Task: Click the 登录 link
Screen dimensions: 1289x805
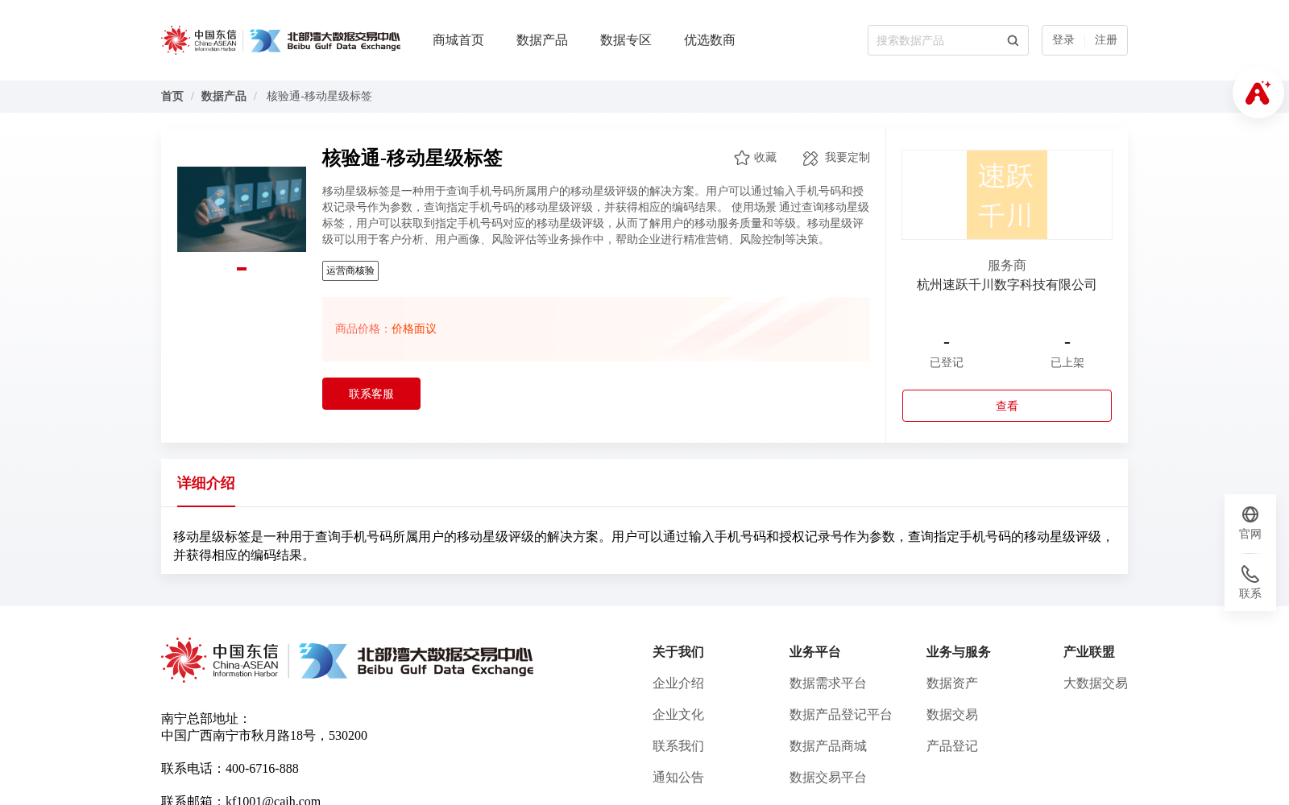Action: 1063,40
